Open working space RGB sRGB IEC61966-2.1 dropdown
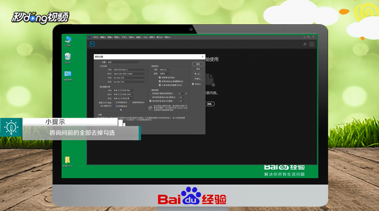Screen dimensions: 379x211 tap(129, 70)
